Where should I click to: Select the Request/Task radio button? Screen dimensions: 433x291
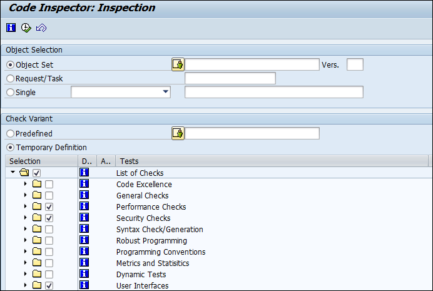tap(10, 78)
